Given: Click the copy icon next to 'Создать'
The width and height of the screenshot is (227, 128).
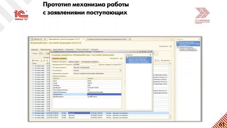Looking at the screenshot, I should click(x=41, y=60).
